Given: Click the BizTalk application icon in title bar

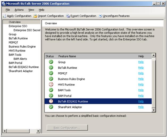Looking at the screenshot, I should click(4, 3).
